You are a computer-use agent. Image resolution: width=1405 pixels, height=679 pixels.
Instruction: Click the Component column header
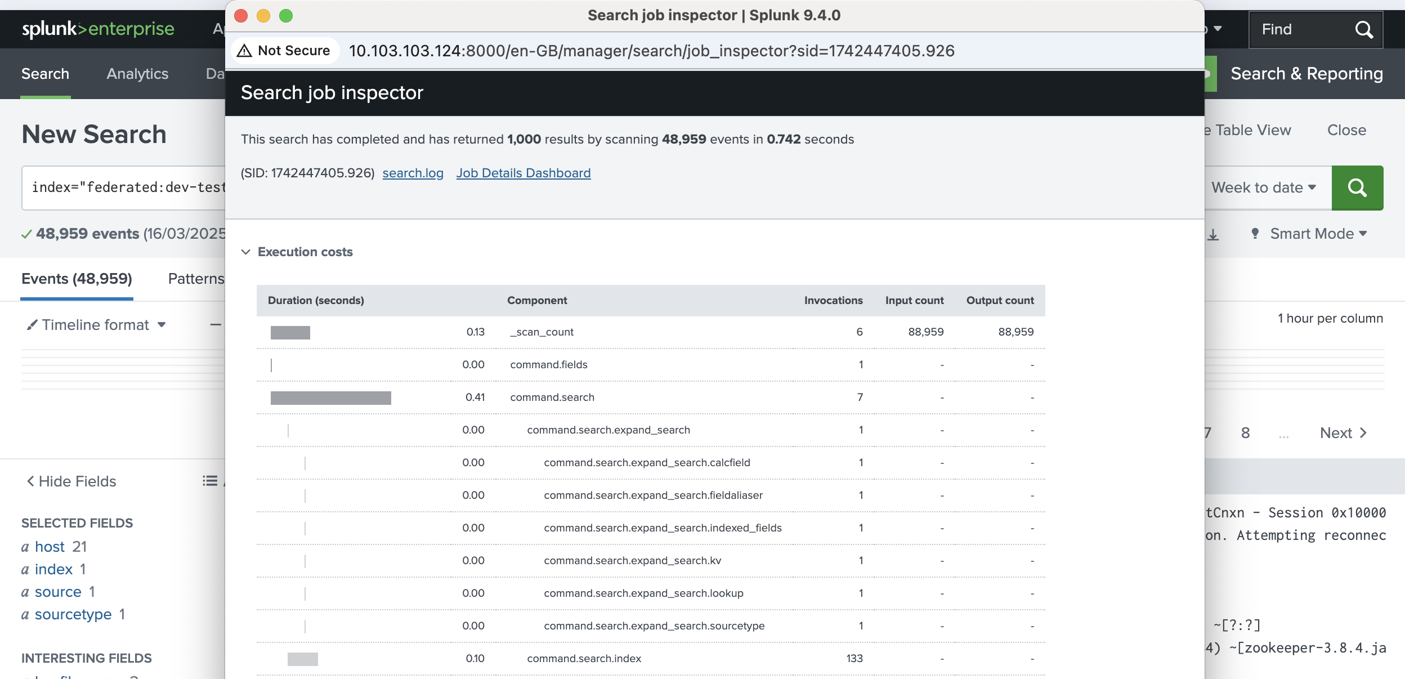pyautogui.click(x=536, y=300)
